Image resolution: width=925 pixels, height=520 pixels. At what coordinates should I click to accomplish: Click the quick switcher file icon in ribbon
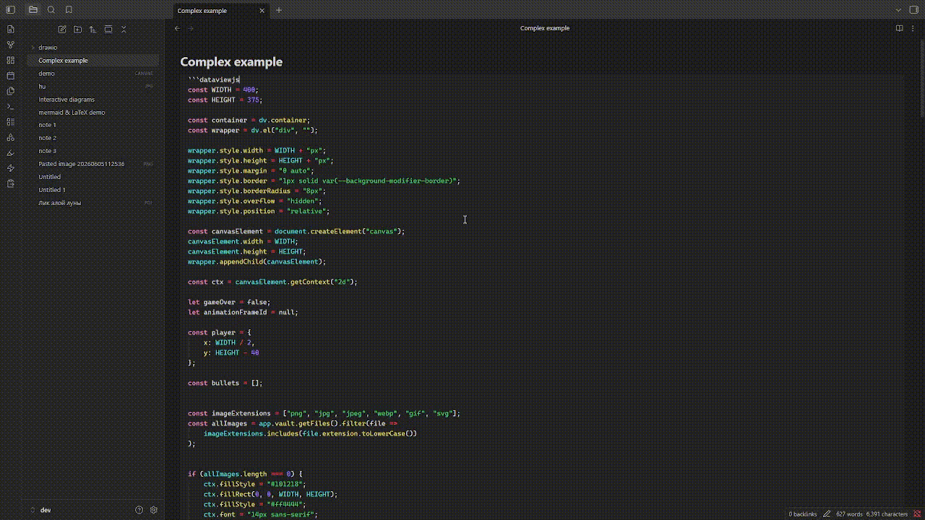point(10,30)
